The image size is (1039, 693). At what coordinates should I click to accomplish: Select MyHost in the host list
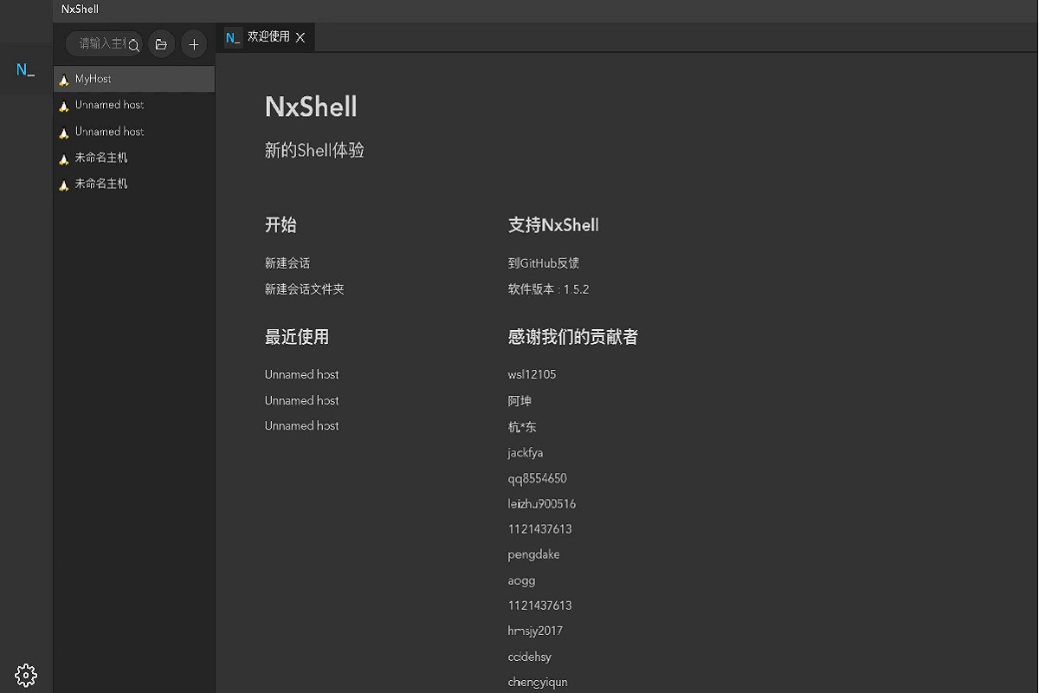pos(134,79)
